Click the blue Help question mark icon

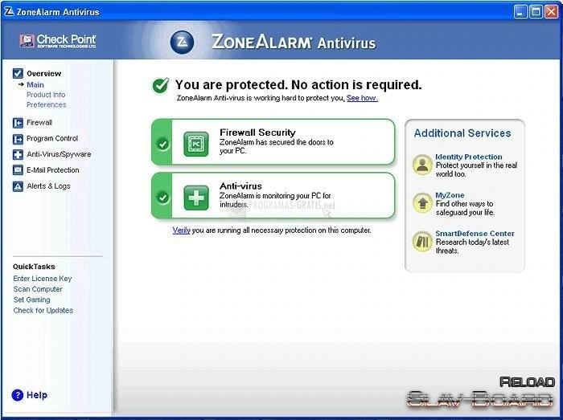point(17,395)
